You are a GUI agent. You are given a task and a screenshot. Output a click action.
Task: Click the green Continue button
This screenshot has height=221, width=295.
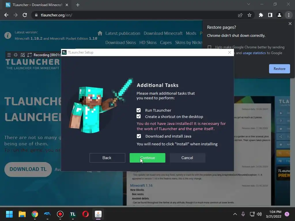(147, 158)
